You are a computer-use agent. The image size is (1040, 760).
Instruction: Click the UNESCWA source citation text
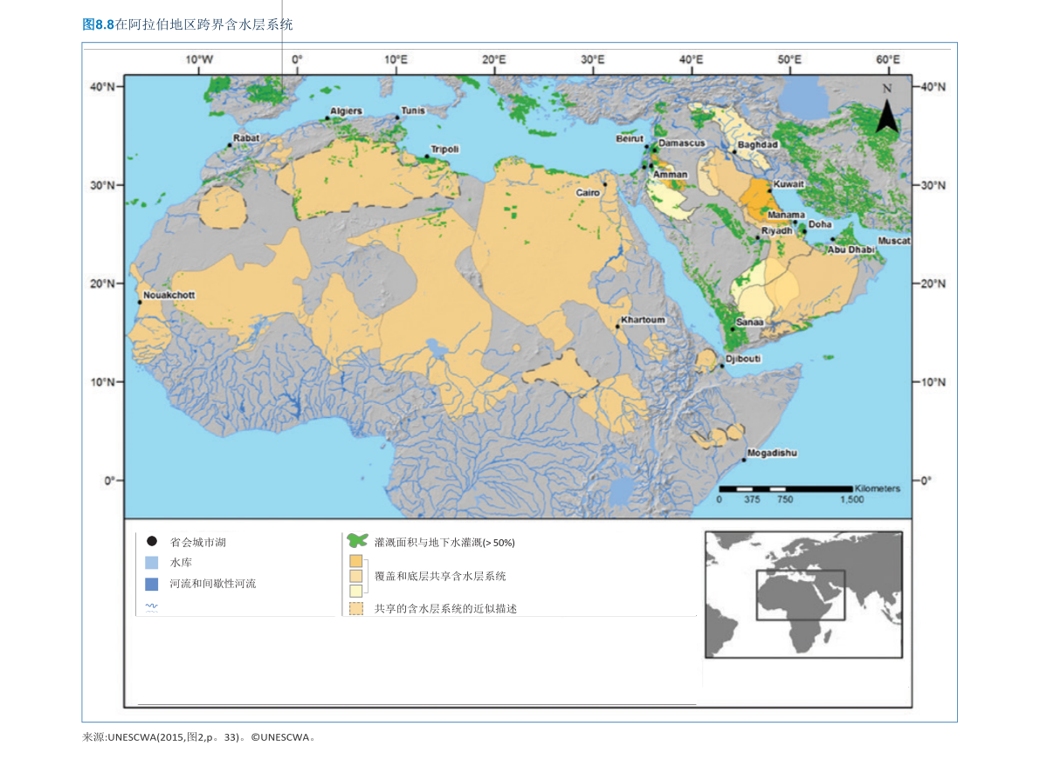[x=198, y=737]
